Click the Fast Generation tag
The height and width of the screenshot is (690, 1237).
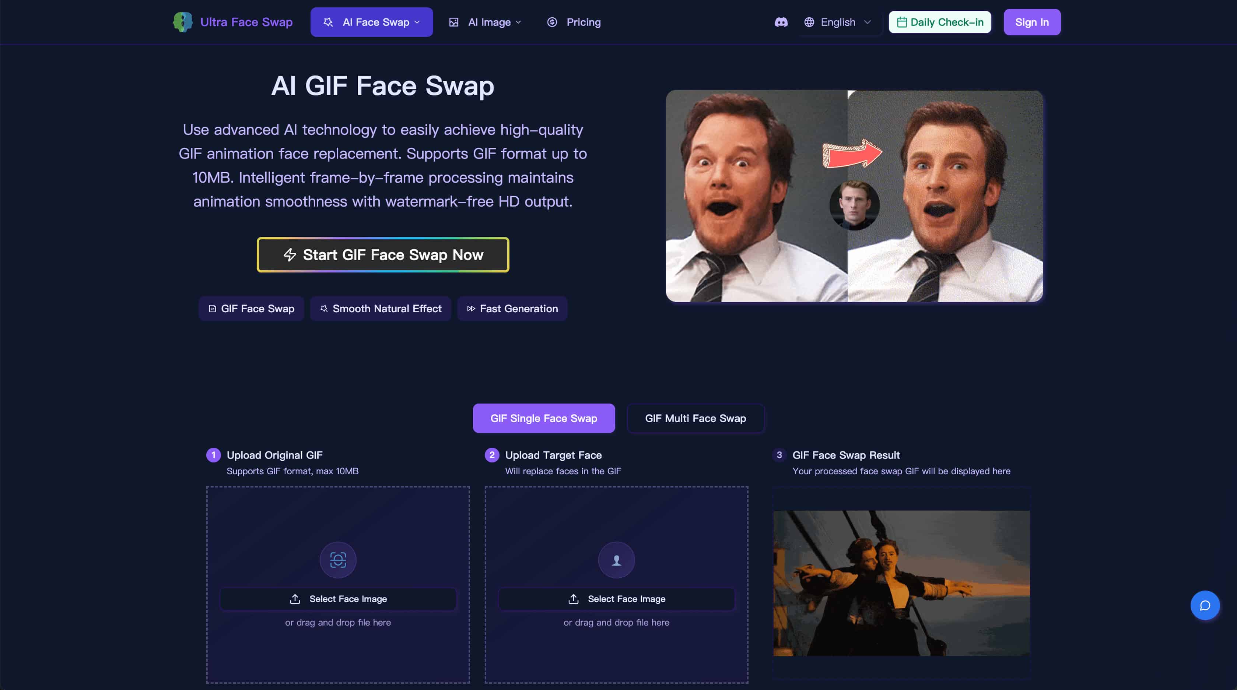512,309
